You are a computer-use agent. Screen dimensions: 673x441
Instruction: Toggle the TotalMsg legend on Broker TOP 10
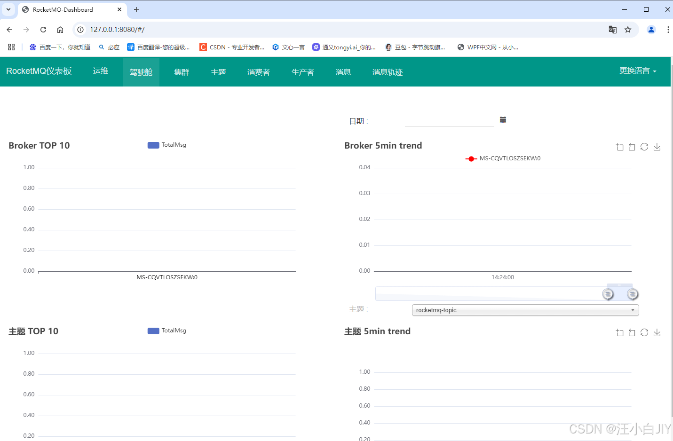(x=166, y=145)
